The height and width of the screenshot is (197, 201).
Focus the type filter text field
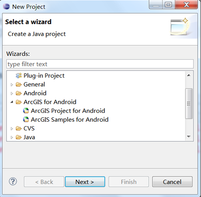coord(100,64)
